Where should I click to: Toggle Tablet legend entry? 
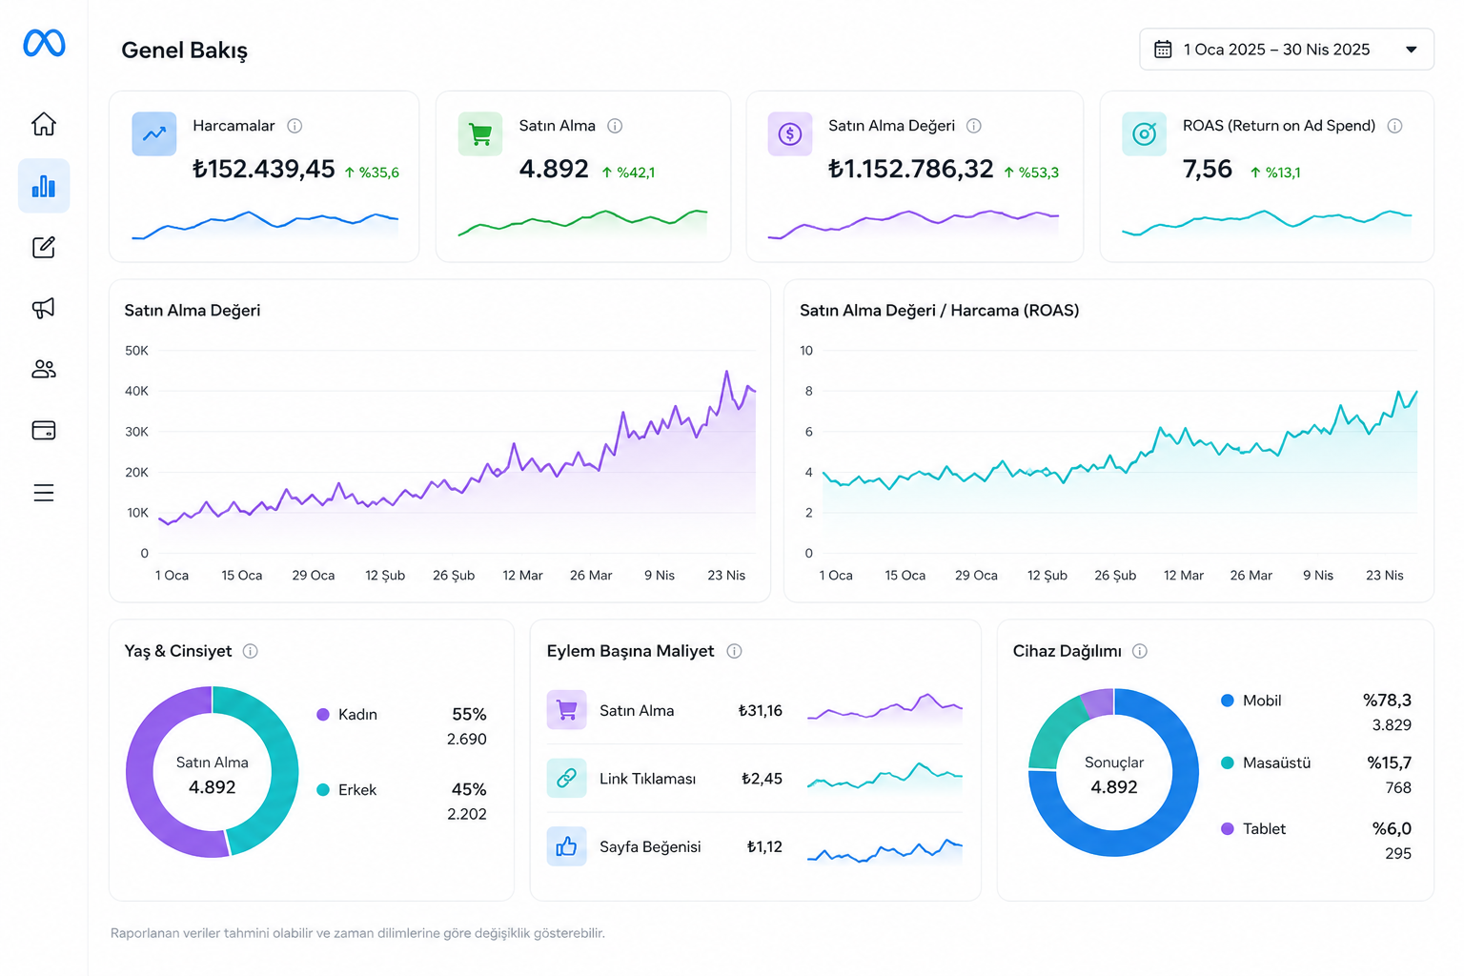coord(1253,829)
